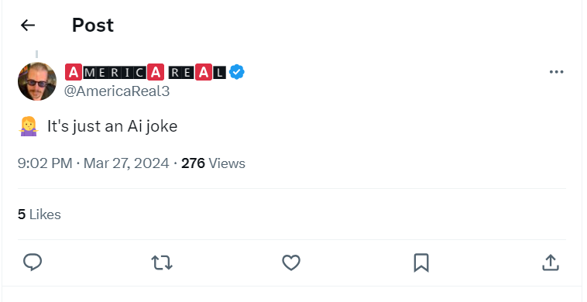Select the shrugging person emoji

pyautogui.click(x=29, y=126)
